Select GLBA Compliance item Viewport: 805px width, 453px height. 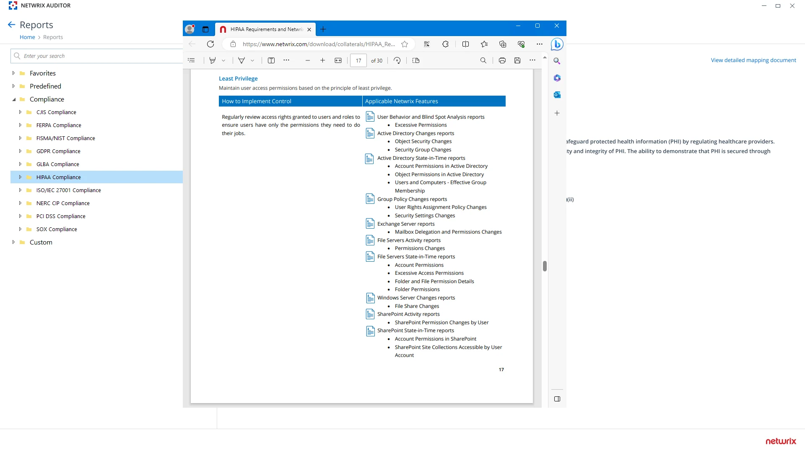click(58, 164)
